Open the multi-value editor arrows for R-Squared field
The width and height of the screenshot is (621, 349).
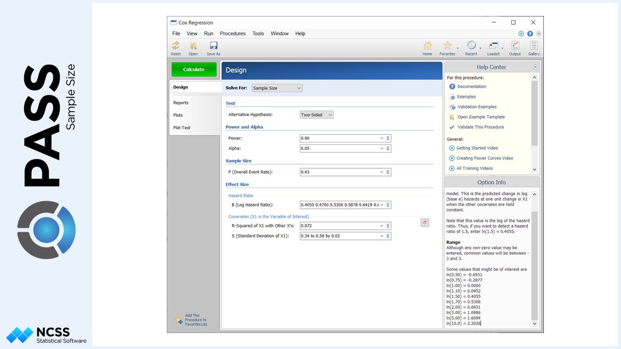click(x=388, y=226)
